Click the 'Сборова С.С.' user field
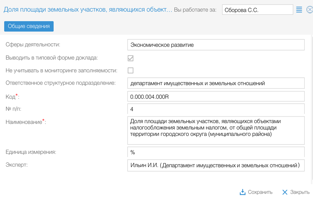The height and width of the screenshot is (199, 313). (x=257, y=10)
